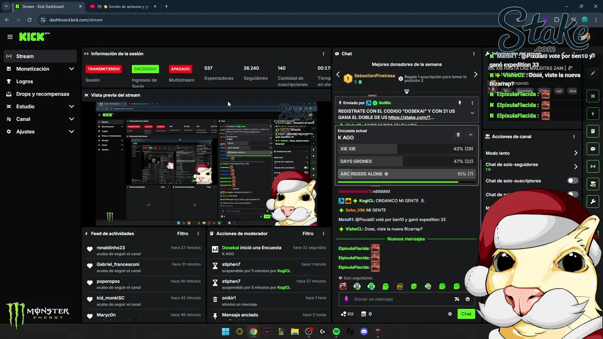Viewport: 603px width, 339px height.
Task: Open the emoji picker in chat input
Action: [x=468, y=299]
